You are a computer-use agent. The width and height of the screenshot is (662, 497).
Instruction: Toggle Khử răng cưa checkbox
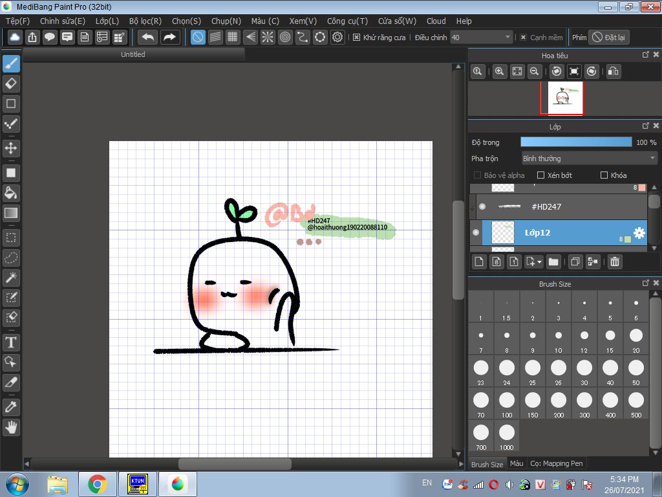[x=356, y=38]
